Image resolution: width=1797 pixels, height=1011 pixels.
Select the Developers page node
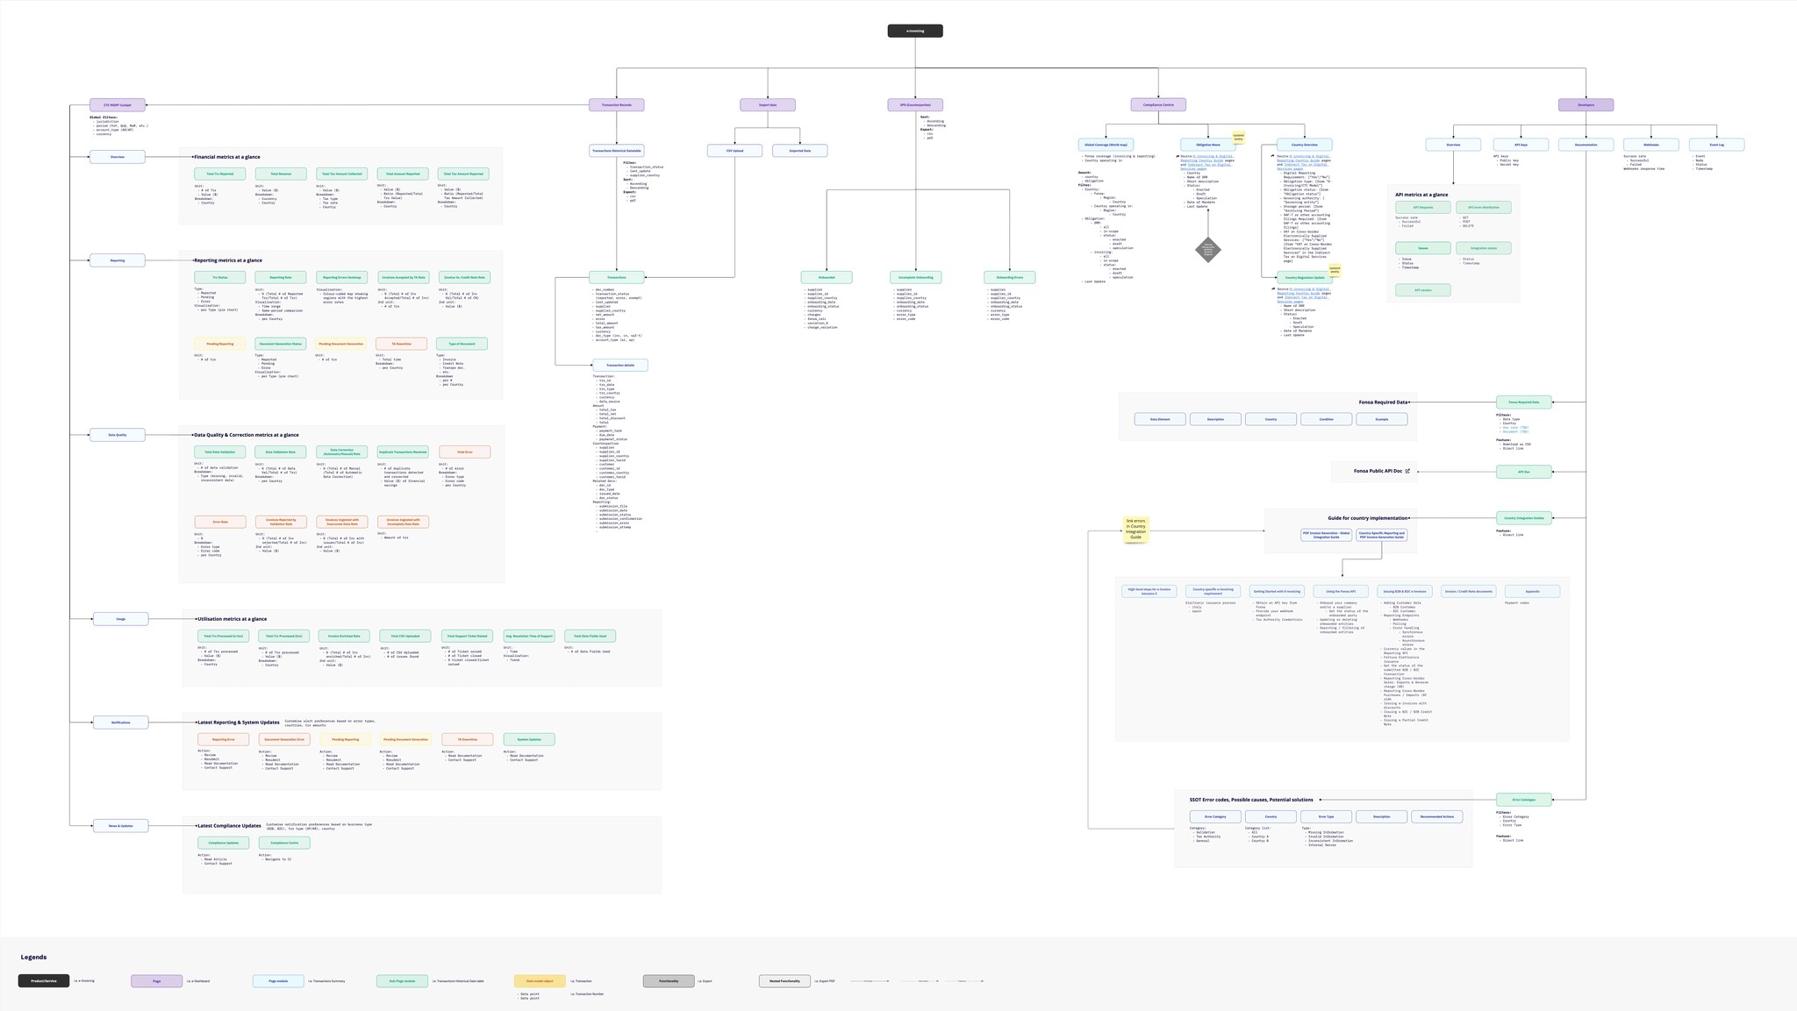click(x=1586, y=105)
